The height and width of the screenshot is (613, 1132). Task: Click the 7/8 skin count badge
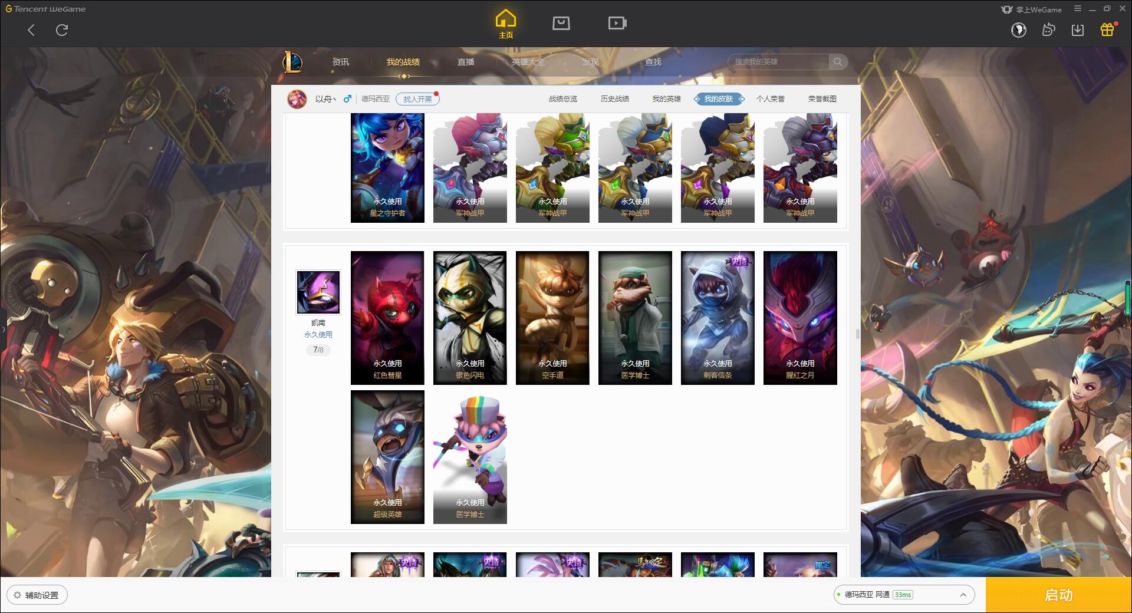point(318,350)
